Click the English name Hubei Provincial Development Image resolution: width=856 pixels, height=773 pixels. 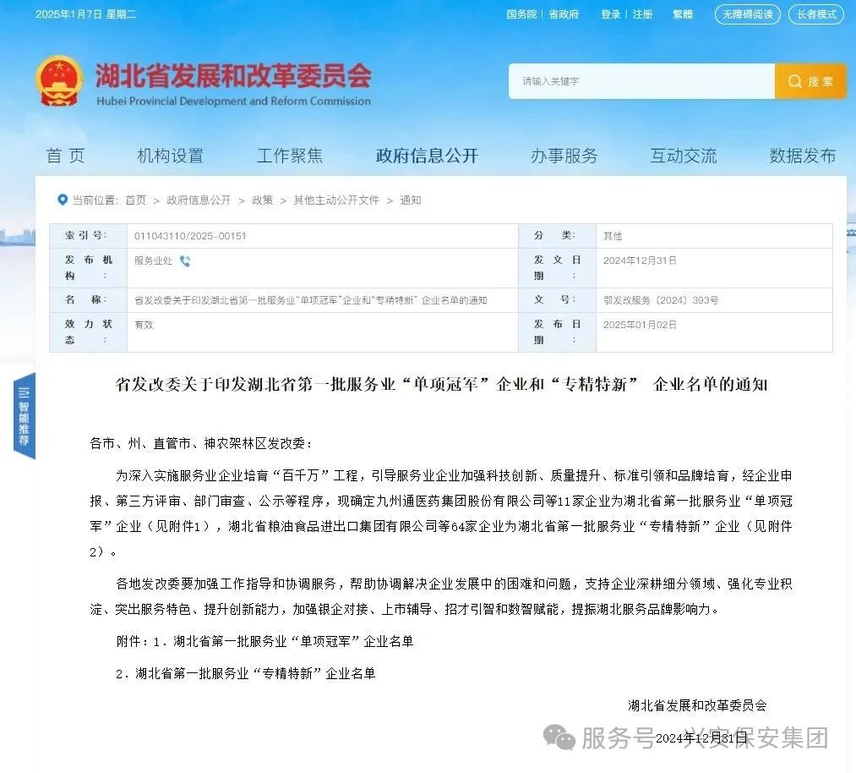pyautogui.click(x=233, y=101)
